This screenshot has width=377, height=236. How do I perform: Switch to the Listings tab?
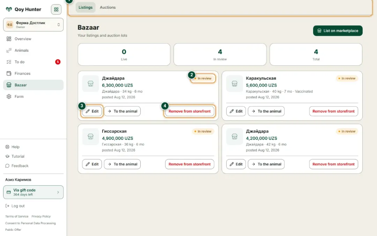tap(86, 7)
